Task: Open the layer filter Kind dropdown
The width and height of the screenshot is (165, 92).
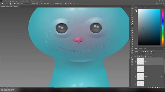Action: [x=138, y=51]
